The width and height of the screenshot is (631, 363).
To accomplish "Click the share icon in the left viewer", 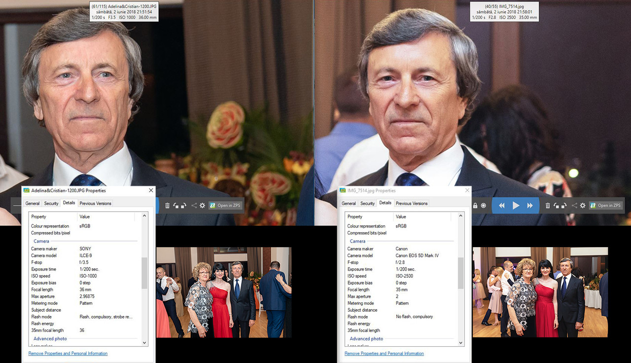I will click(194, 206).
